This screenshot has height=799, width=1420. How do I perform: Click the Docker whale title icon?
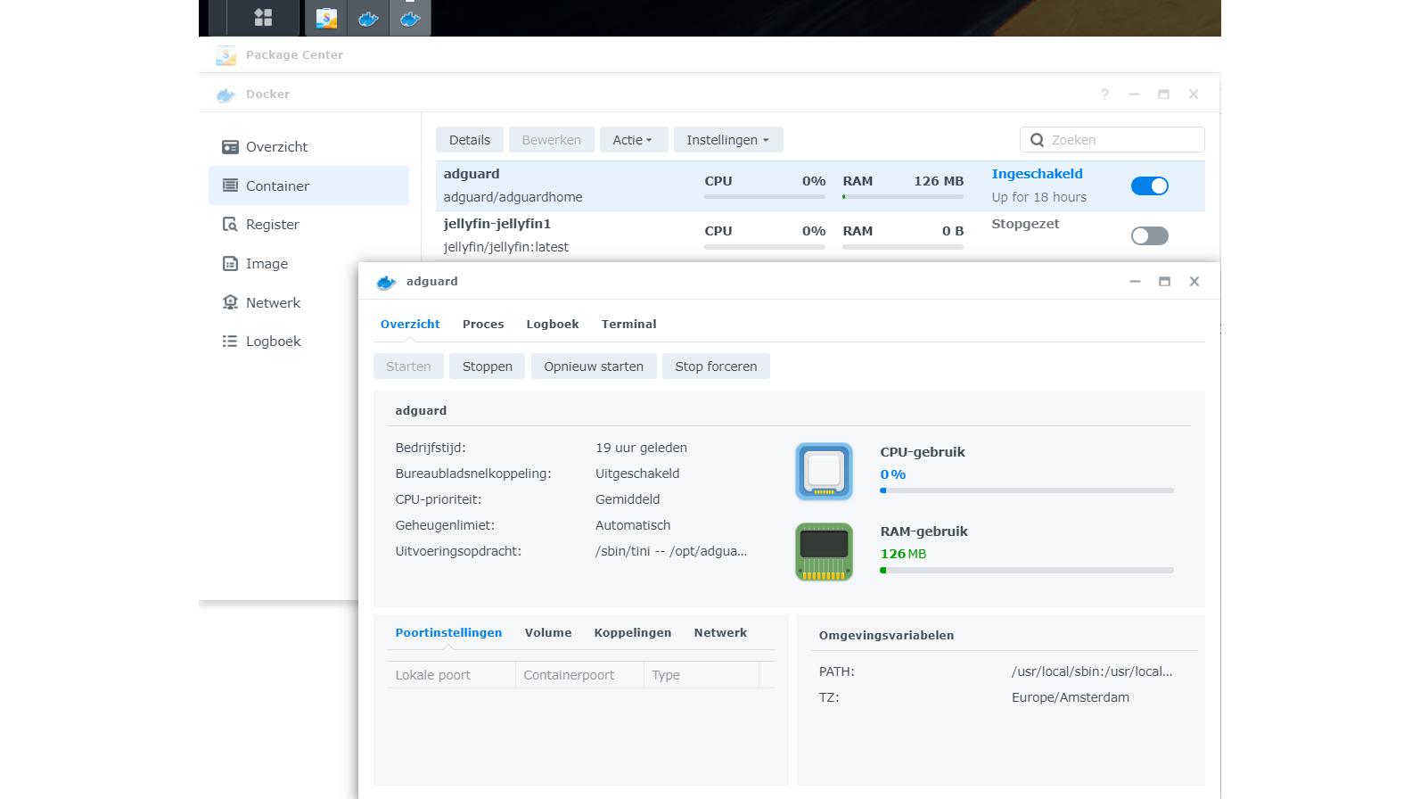click(x=226, y=95)
